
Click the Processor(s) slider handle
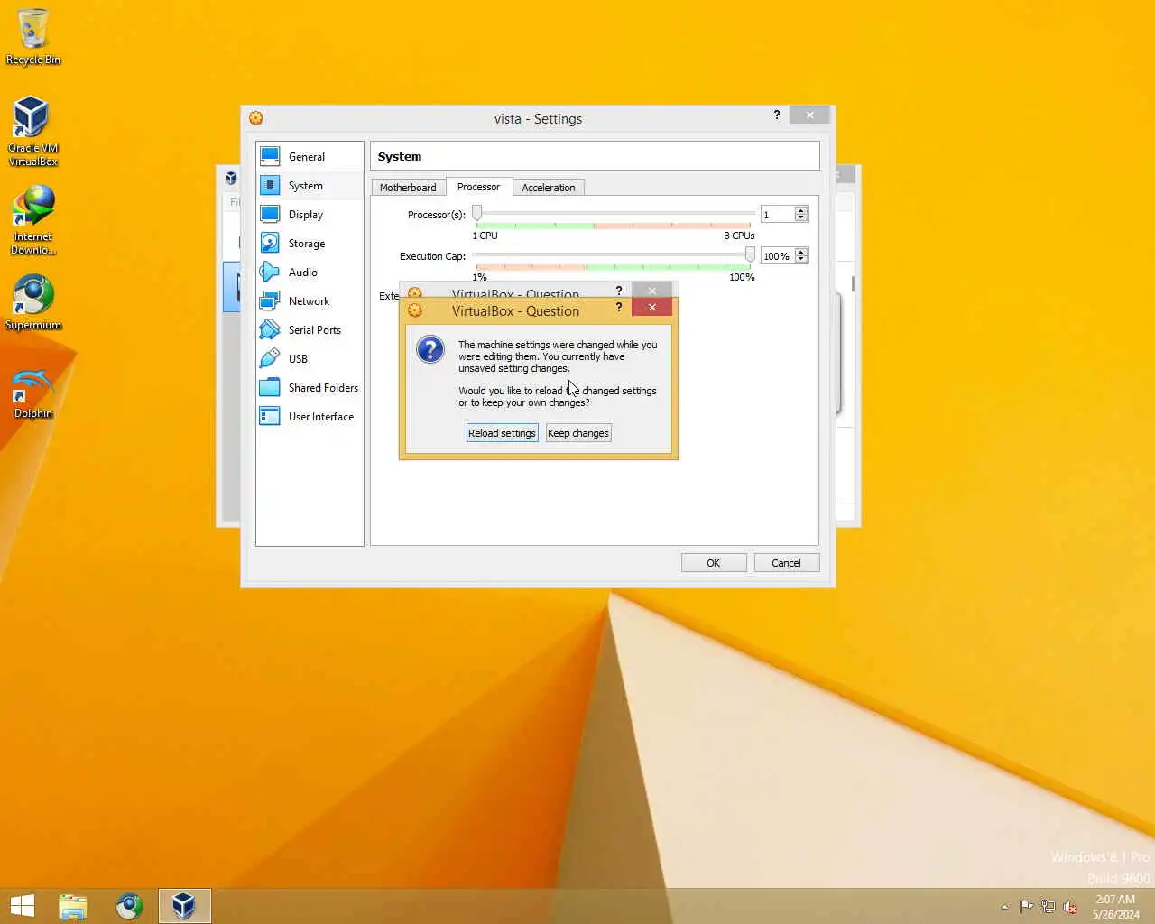(477, 213)
